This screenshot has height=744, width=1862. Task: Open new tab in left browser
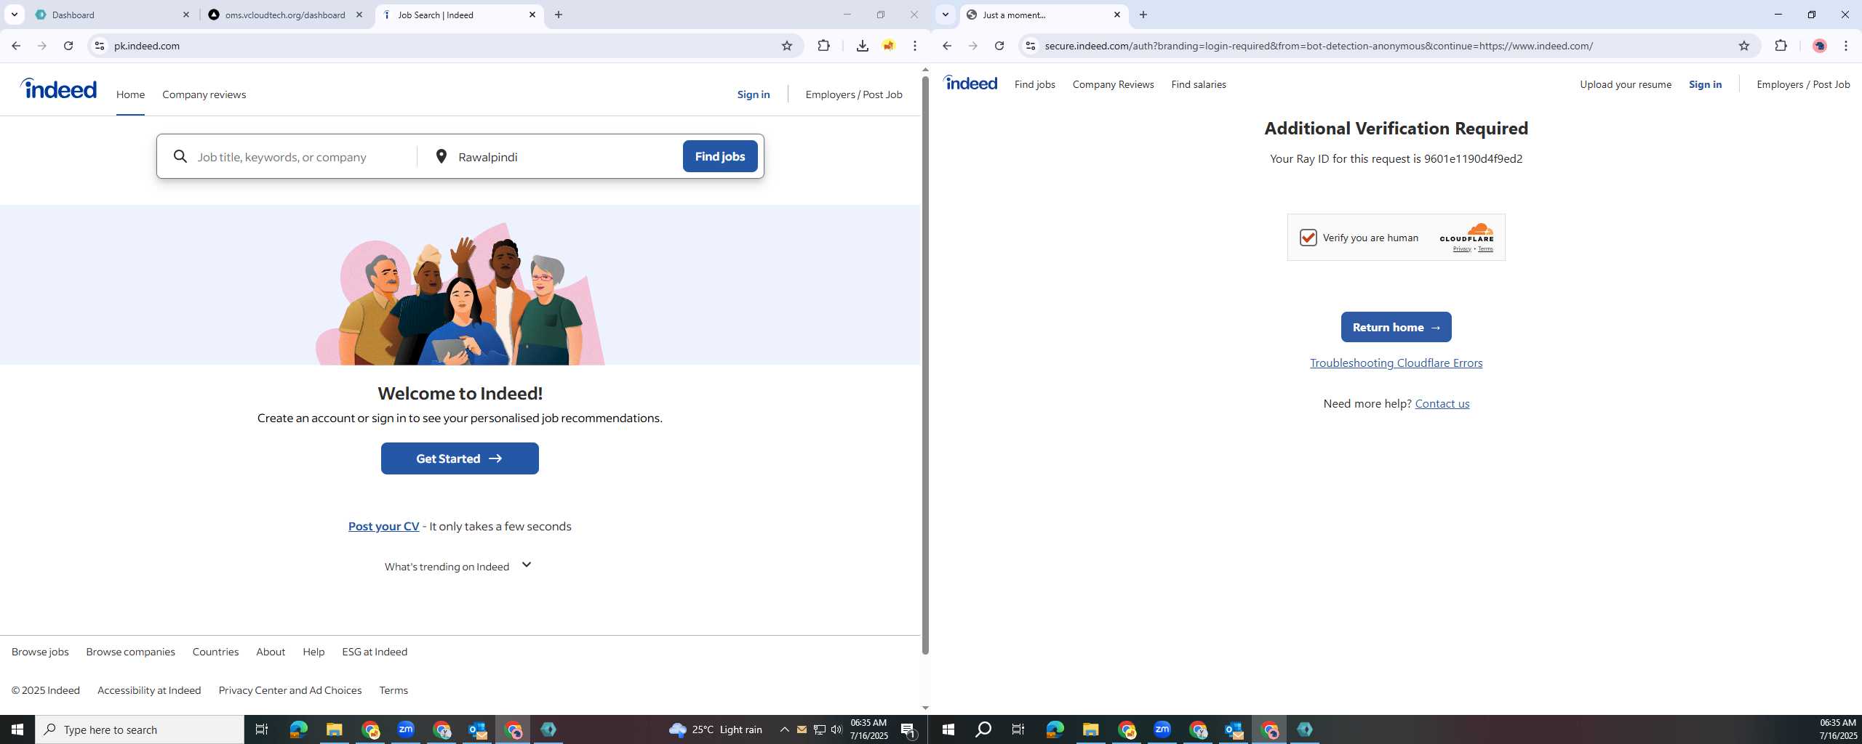(x=559, y=15)
